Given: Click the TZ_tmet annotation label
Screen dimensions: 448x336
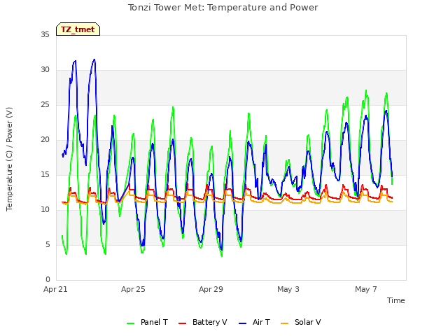Looking at the screenshot, I should (x=78, y=29).
